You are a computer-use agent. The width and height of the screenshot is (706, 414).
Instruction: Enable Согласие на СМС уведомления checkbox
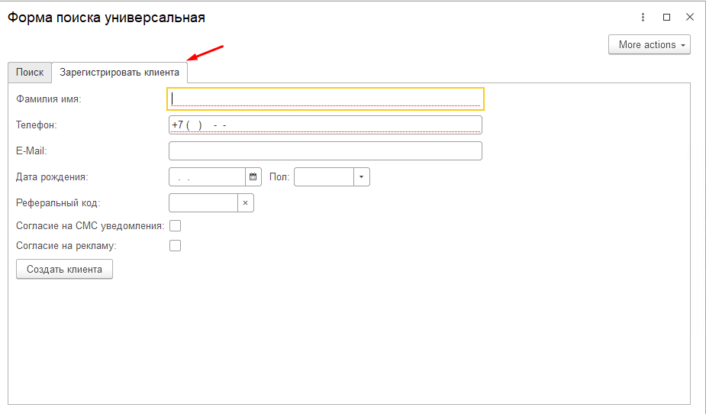175,225
